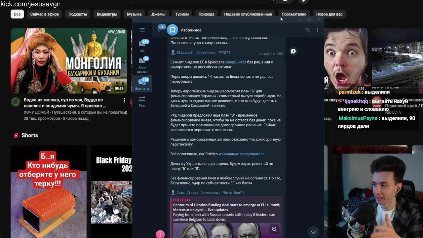Select the Видеоигры filter chip

(107, 14)
